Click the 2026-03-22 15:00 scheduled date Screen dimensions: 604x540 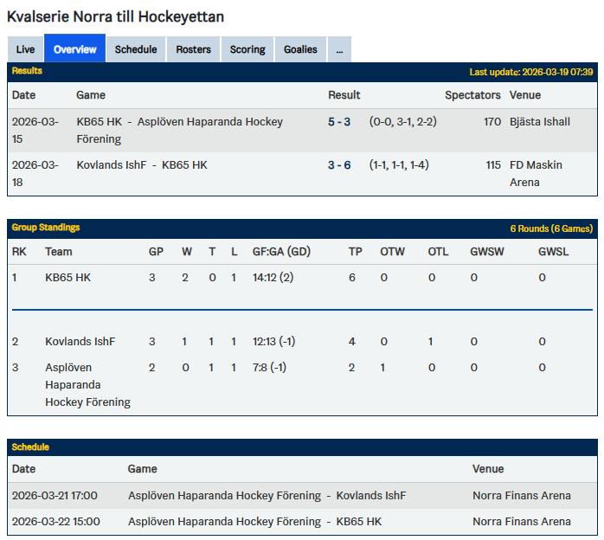[56, 522]
